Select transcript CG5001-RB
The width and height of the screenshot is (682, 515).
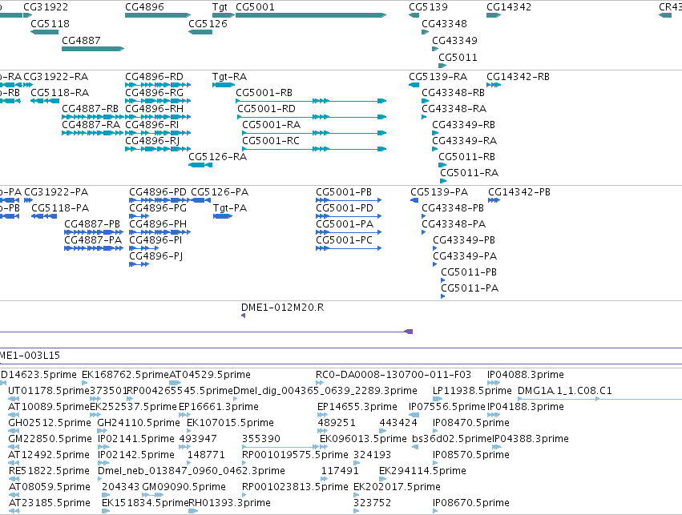point(264,93)
